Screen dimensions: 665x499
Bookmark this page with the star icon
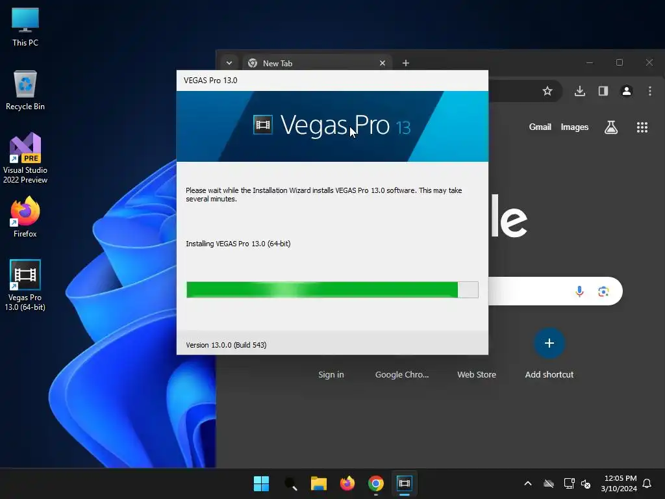pyautogui.click(x=547, y=91)
